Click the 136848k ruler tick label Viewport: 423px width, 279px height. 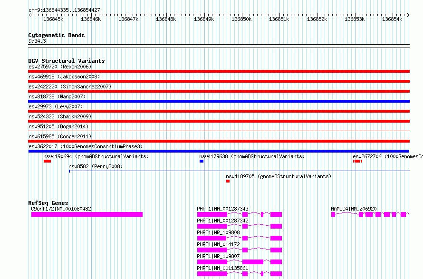[x=166, y=19]
